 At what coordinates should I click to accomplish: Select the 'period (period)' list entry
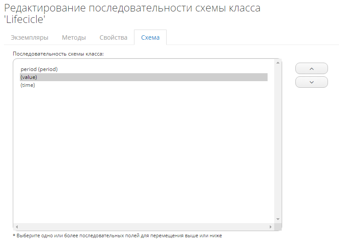click(x=39, y=69)
